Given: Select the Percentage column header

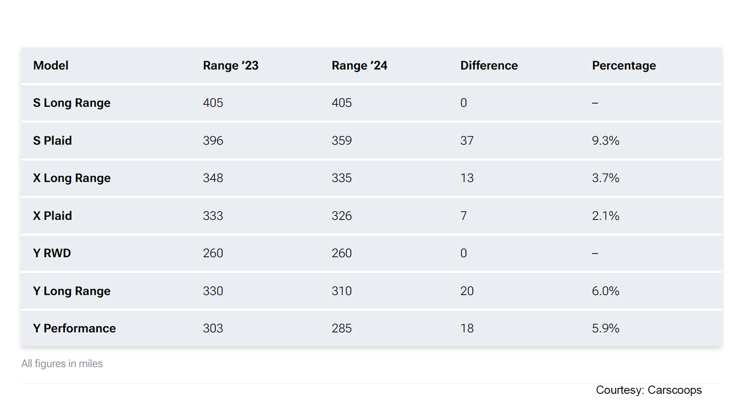Looking at the screenshot, I should click(624, 66).
